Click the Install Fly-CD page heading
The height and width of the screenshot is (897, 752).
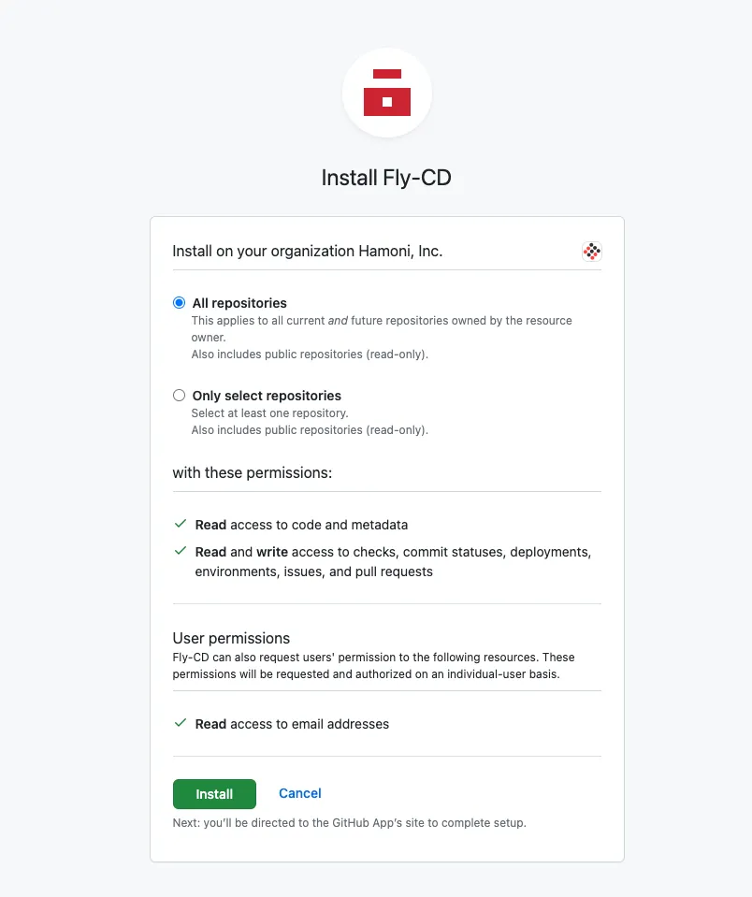point(387,177)
